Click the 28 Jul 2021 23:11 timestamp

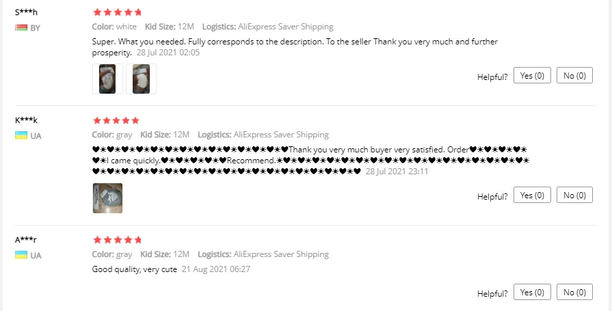coord(397,172)
